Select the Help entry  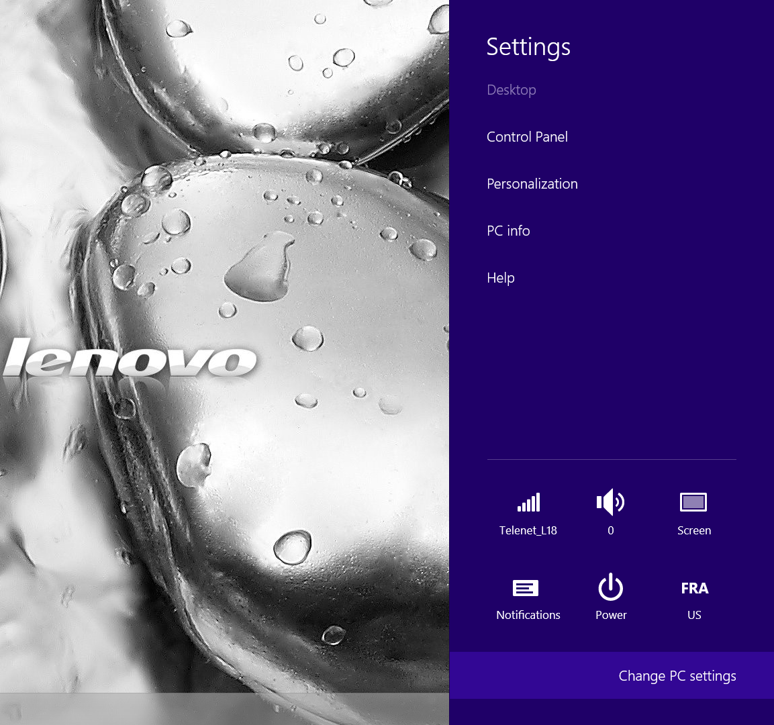tap(500, 278)
